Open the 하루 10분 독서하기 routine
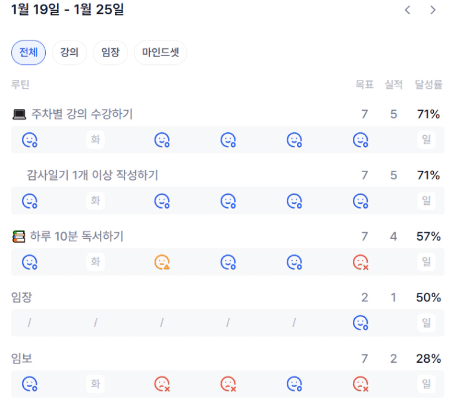457x408 pixels. pyautogui.click(x=76, y=236)
